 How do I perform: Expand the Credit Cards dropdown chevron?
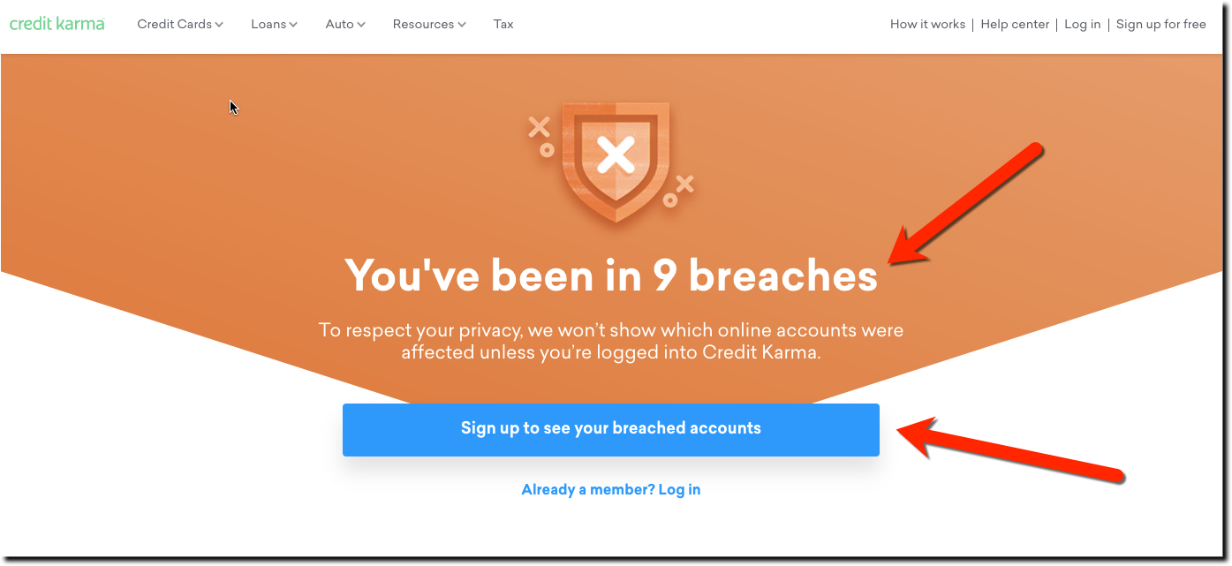(219, 25)
